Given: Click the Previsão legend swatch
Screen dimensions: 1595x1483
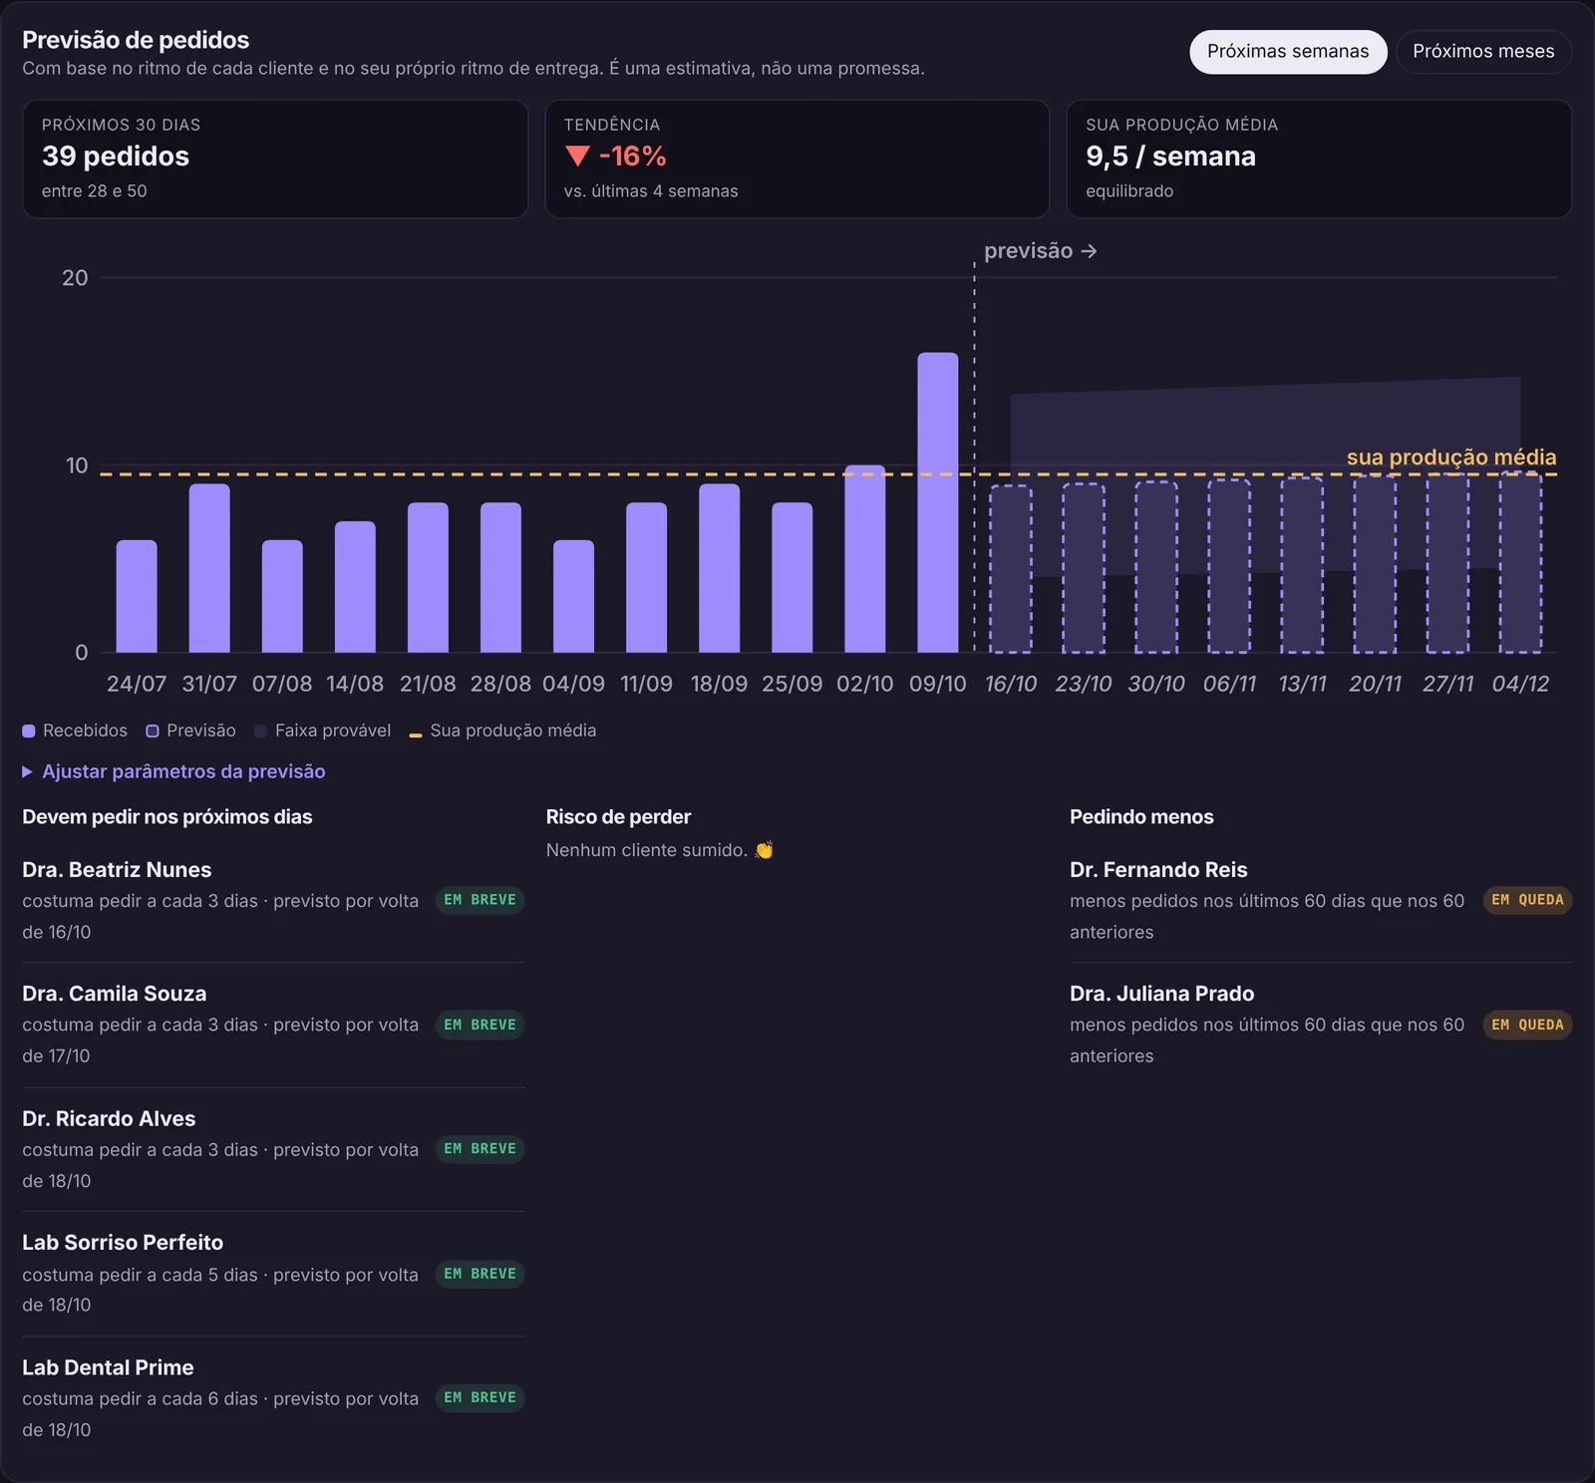Looking at the screenshot, I should point(153,731).
